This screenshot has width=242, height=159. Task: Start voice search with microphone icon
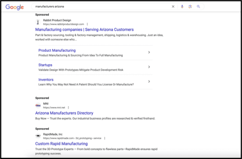(x=182, y=7)
